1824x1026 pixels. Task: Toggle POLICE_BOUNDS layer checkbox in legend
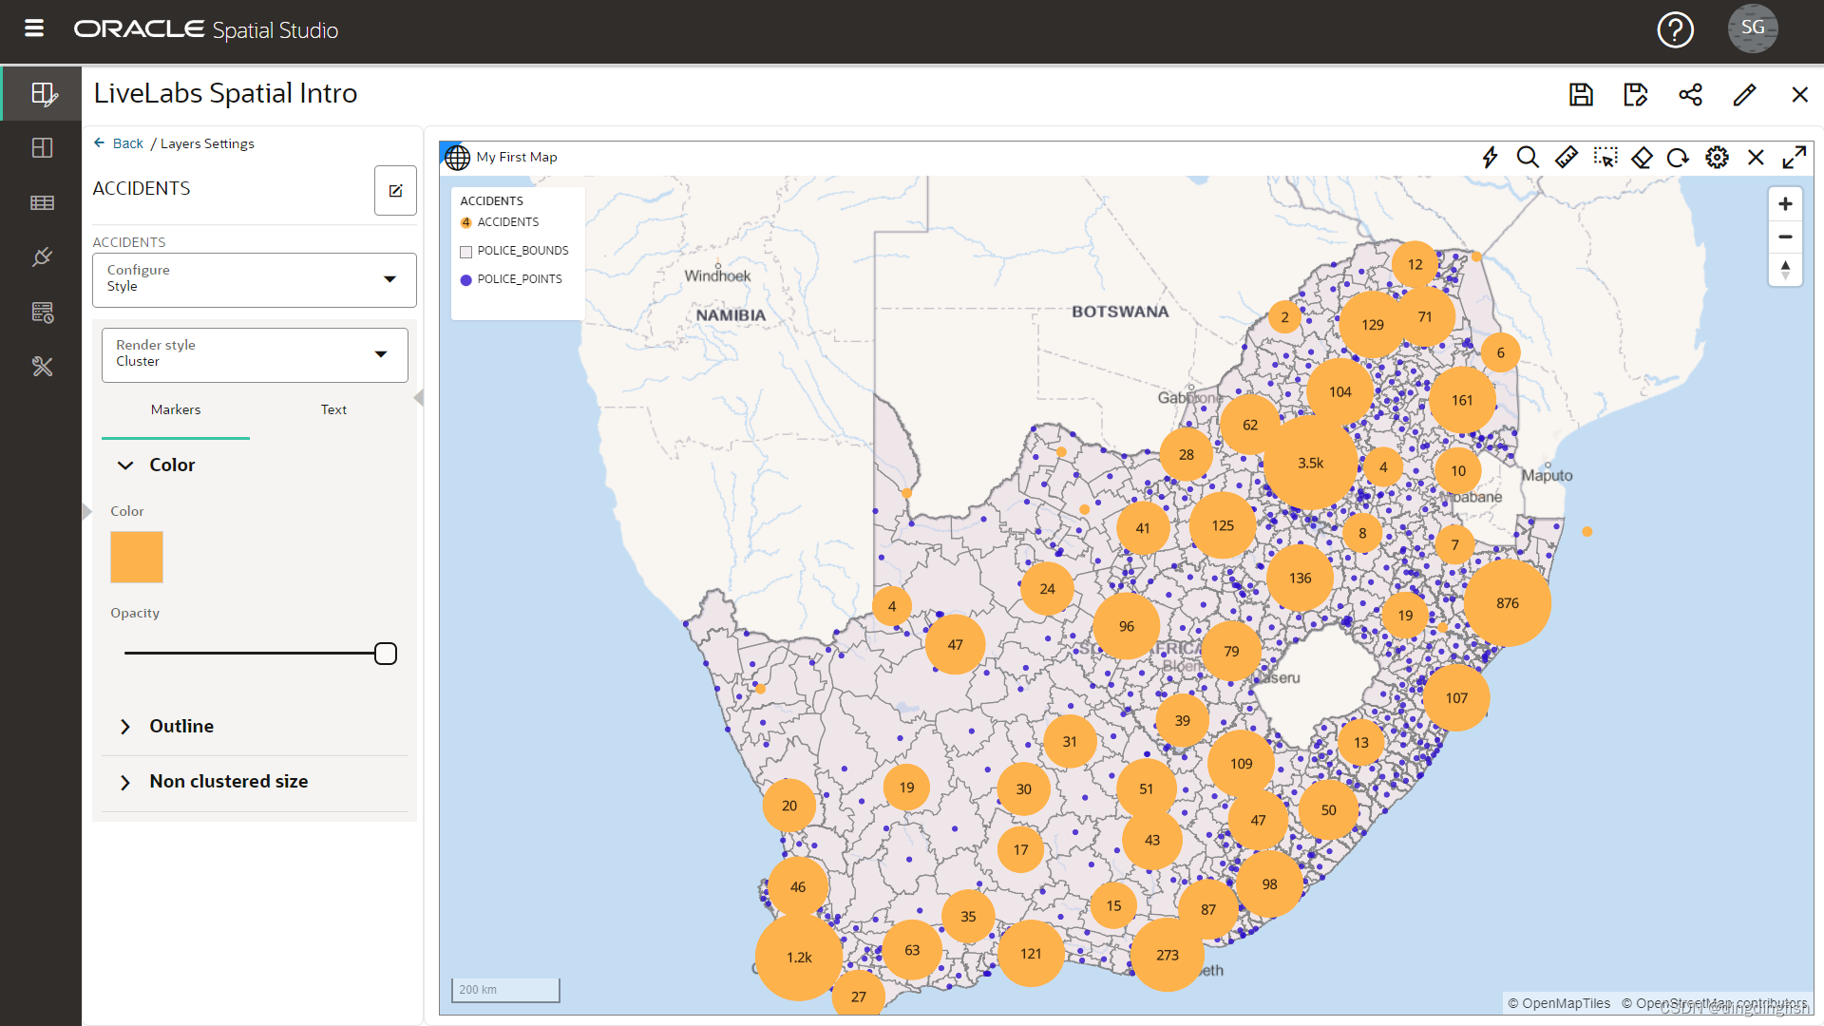tap(466, 252)
